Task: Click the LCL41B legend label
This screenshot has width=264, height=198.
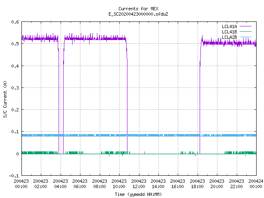Action: point(229,32)
